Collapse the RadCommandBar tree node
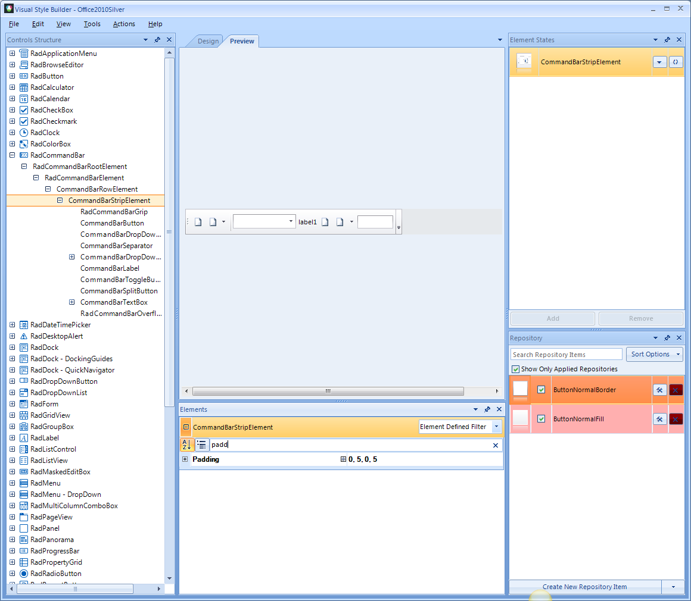Viewport: 691px width, 601px height. pos(13,155)
